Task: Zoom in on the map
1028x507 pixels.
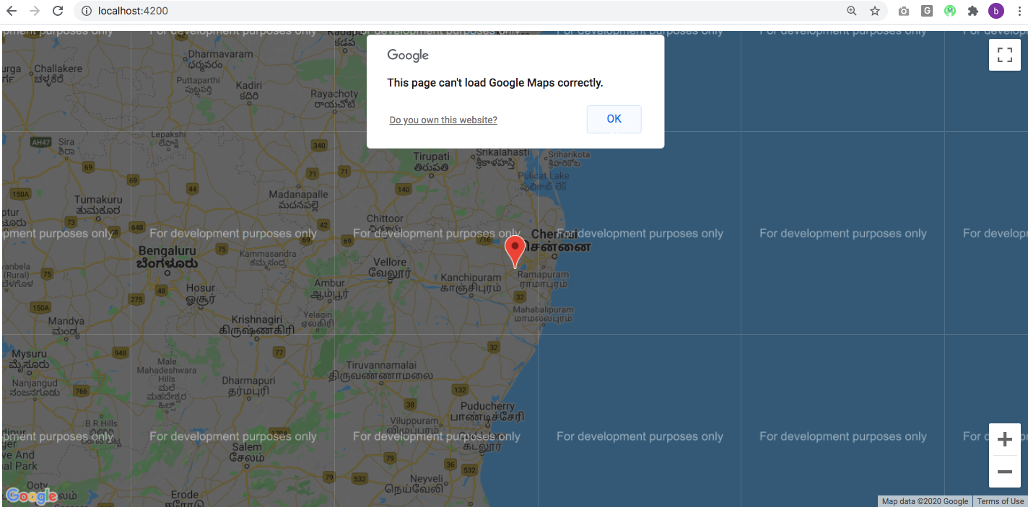Action: pyautogui.click(x=1004, y=439)
